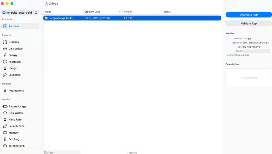Toggle sort chevron on Creation Date column
The width and height of the screenshot is (272, 154).
[120, 12]
